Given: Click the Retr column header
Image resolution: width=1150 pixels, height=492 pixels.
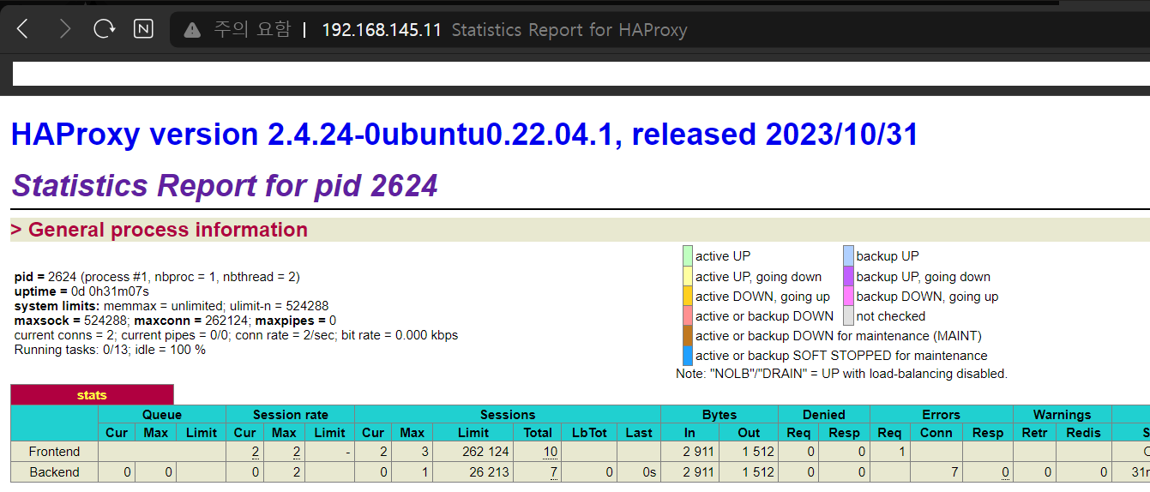Looking at the screenshot, I should coord(1035,433).
